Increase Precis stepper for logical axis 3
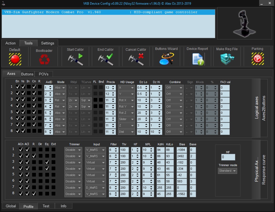This screenshot has width=275, height=212. tap(113, 99)
